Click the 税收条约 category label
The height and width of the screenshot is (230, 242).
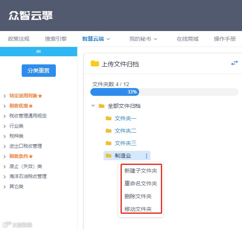pyautogui.click(x=19, y=156)
